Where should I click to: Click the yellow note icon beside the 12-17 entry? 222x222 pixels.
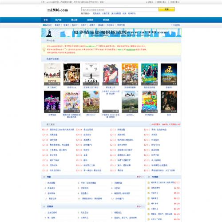[x=149, y=182]
